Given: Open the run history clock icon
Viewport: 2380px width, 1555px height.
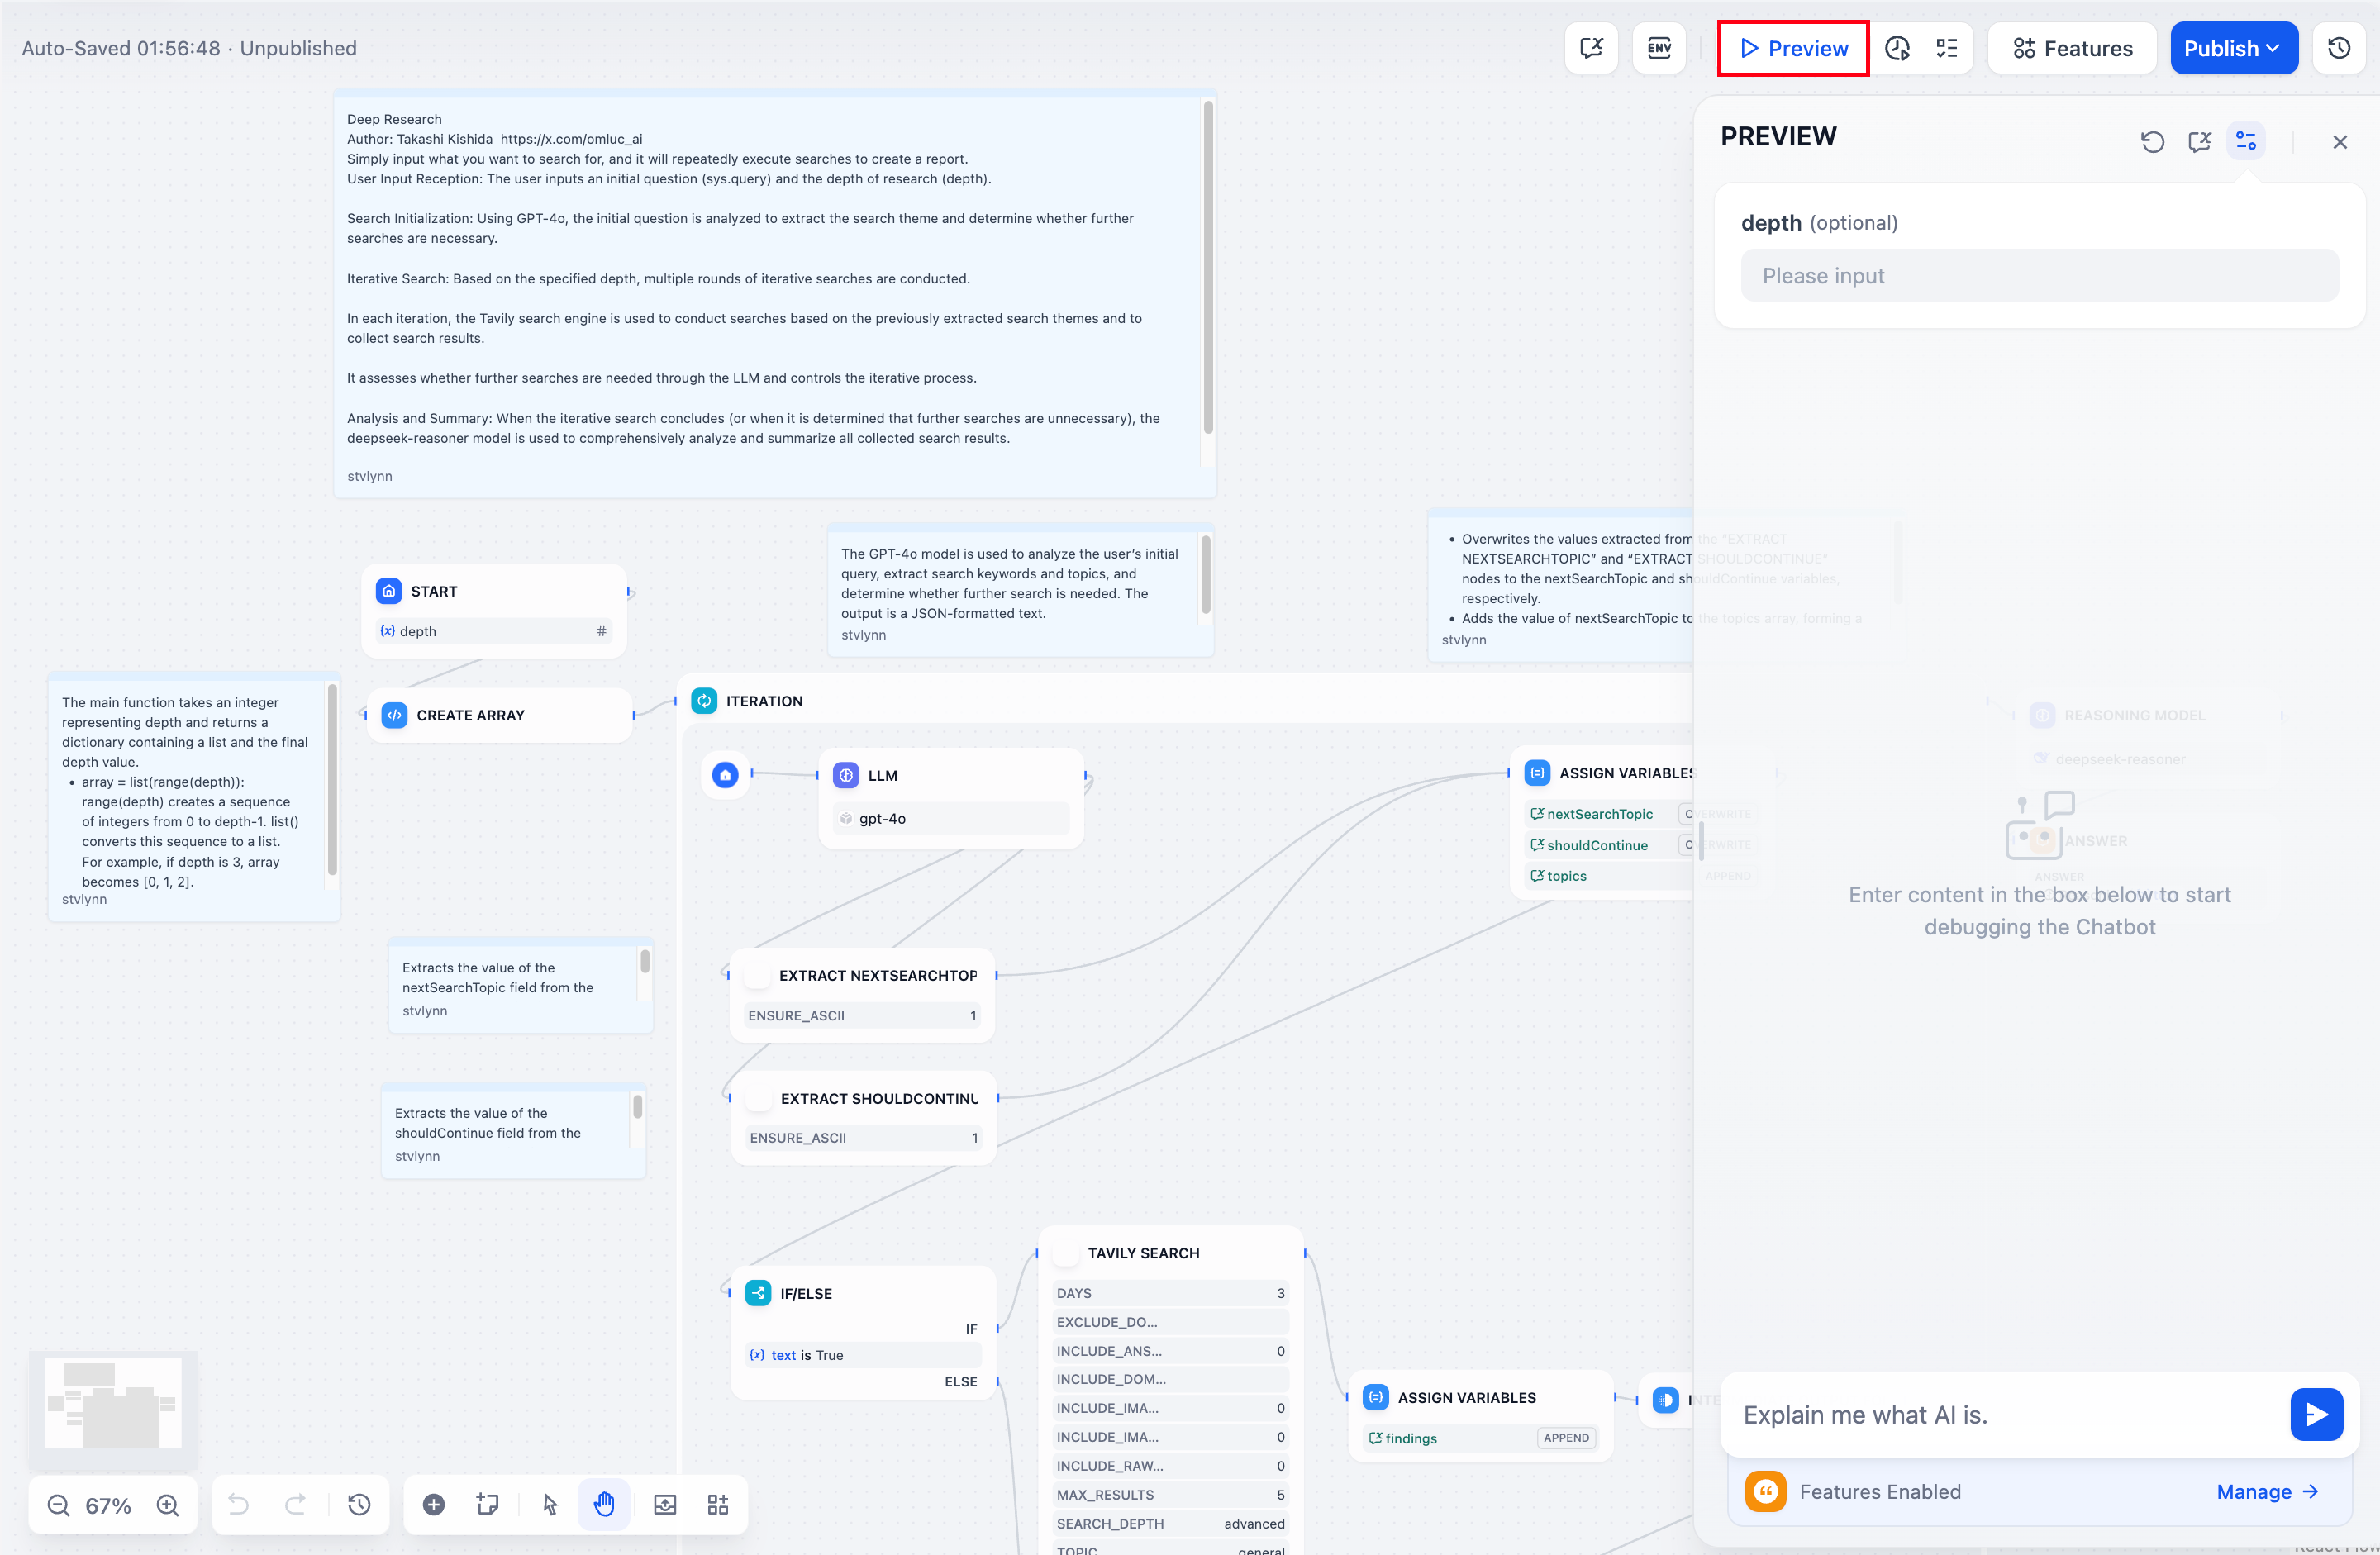Looking at the screenshot, I should click(x=1896, y=48).
